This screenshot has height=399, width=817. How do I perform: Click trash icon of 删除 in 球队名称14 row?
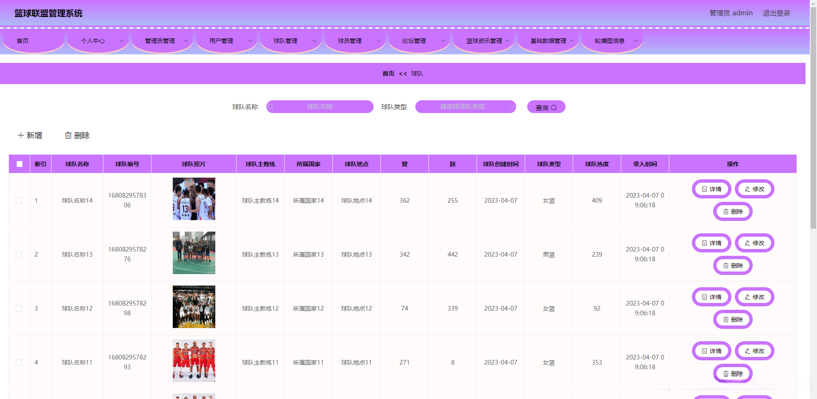pos(726,212)
